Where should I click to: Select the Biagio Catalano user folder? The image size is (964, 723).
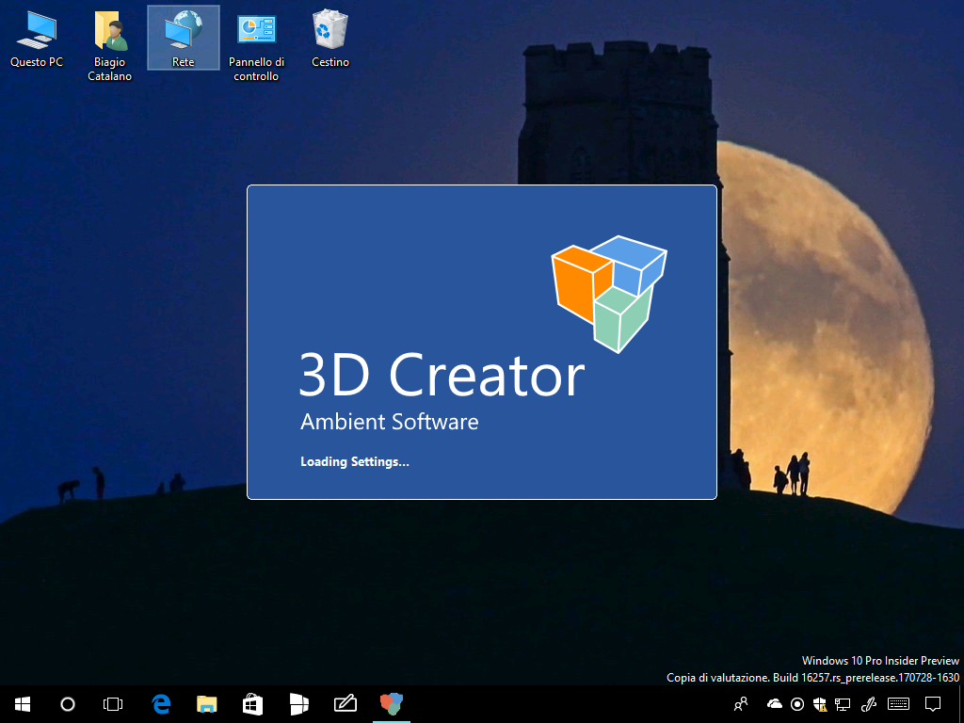[109, 46]
